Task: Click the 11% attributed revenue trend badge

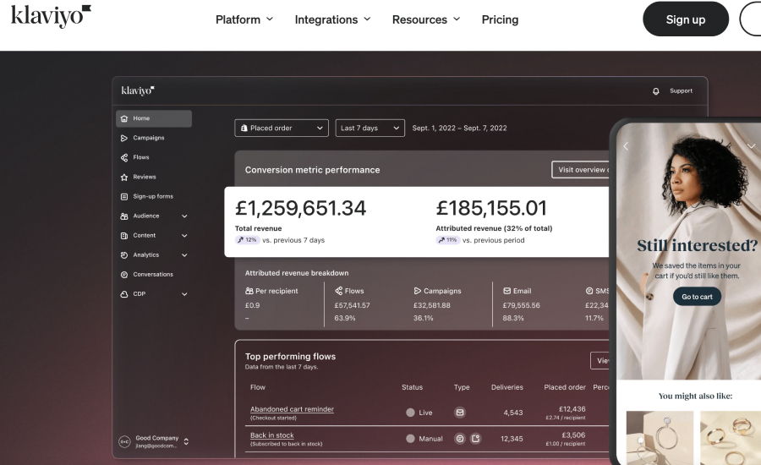Action: click(x=447, y=240)
